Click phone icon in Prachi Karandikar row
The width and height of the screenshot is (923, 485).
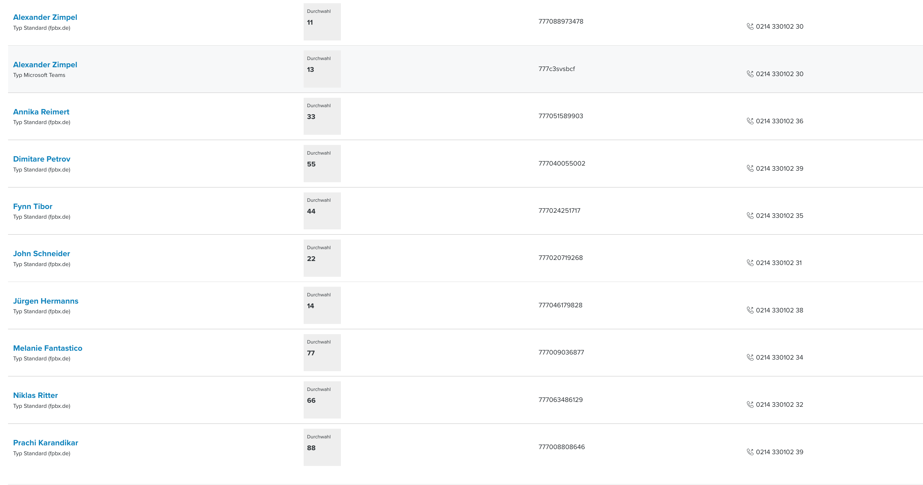[x=750, y=452]
